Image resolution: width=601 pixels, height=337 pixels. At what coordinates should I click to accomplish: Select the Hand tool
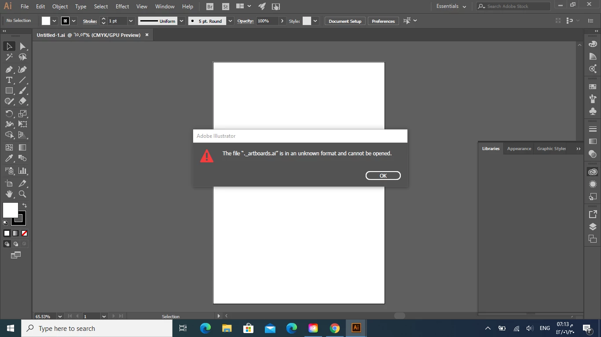pyautogui.click(x=9, y=194)
